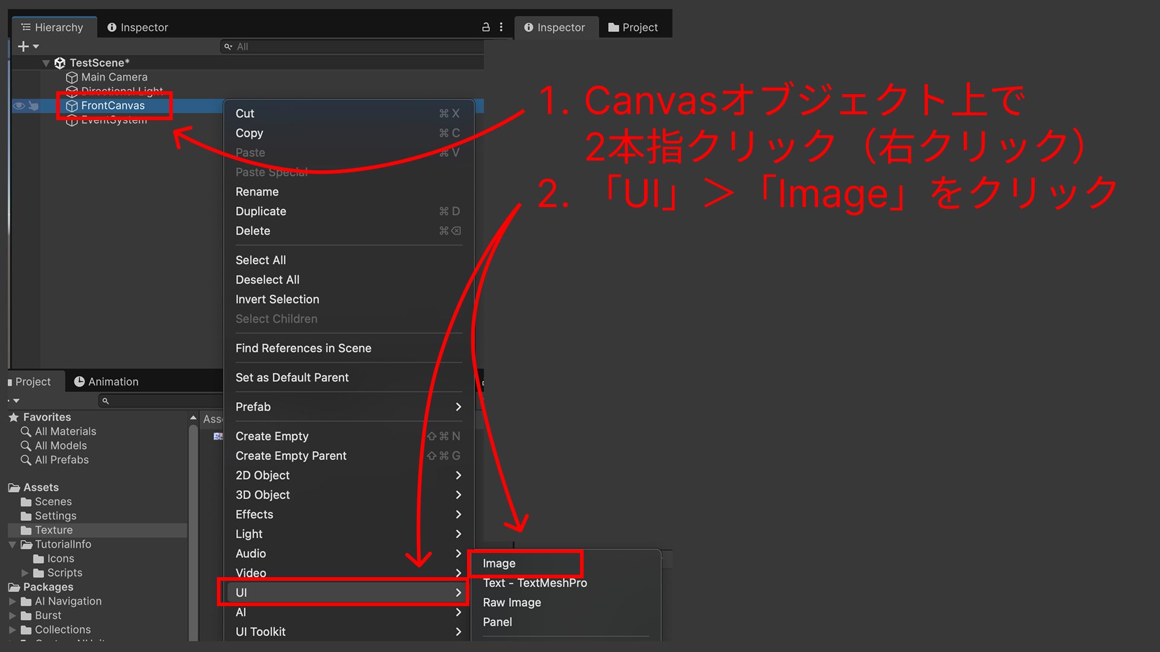Collapse the TutorialInfo folder arrow

point(12,545)
